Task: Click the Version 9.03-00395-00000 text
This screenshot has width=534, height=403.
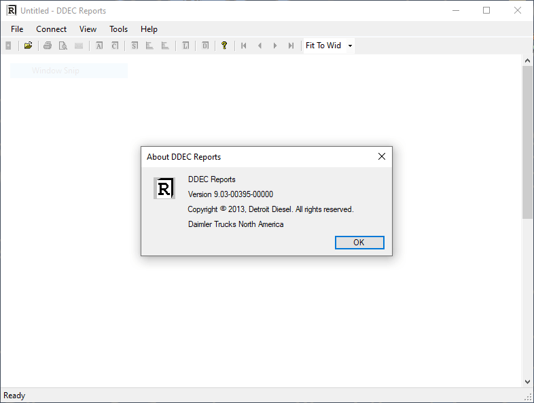Action: [x=230, y=194]
